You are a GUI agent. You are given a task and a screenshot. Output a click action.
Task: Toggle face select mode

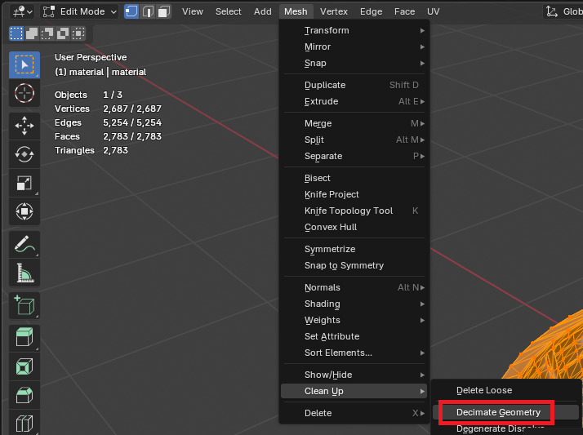click(x=164, y=11)
